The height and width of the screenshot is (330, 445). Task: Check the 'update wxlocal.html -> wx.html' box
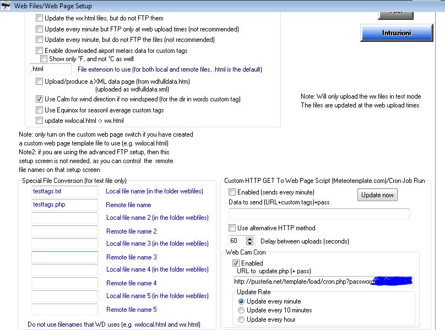pos(39,121)
